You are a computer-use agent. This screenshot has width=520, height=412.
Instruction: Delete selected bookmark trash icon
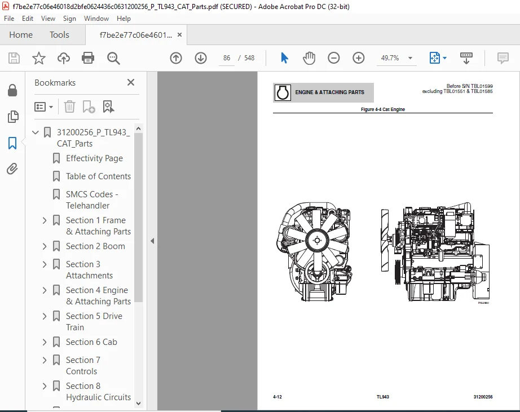point(69,107)
